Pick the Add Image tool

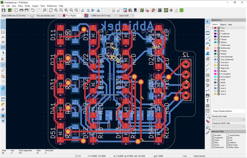pyautogui.click(x=208, y=96)
